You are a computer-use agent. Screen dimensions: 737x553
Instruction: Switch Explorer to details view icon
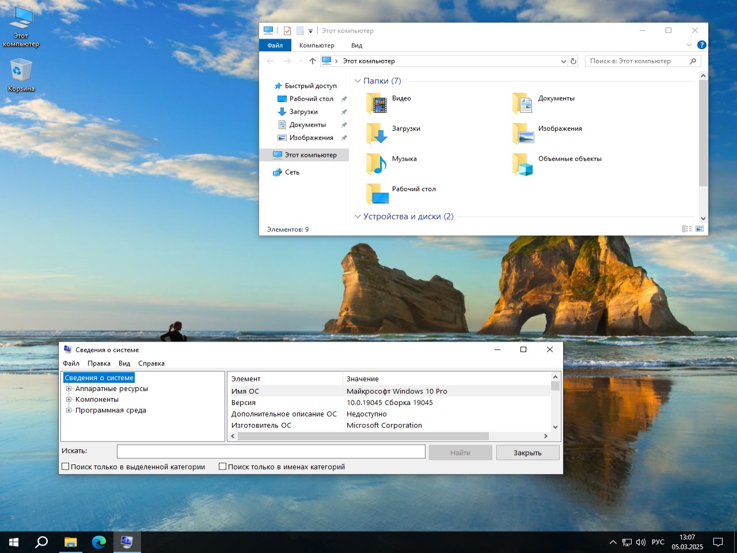(x=687, y=229)
